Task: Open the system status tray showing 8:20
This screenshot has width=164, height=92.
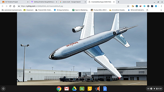Action: point(154,89)
